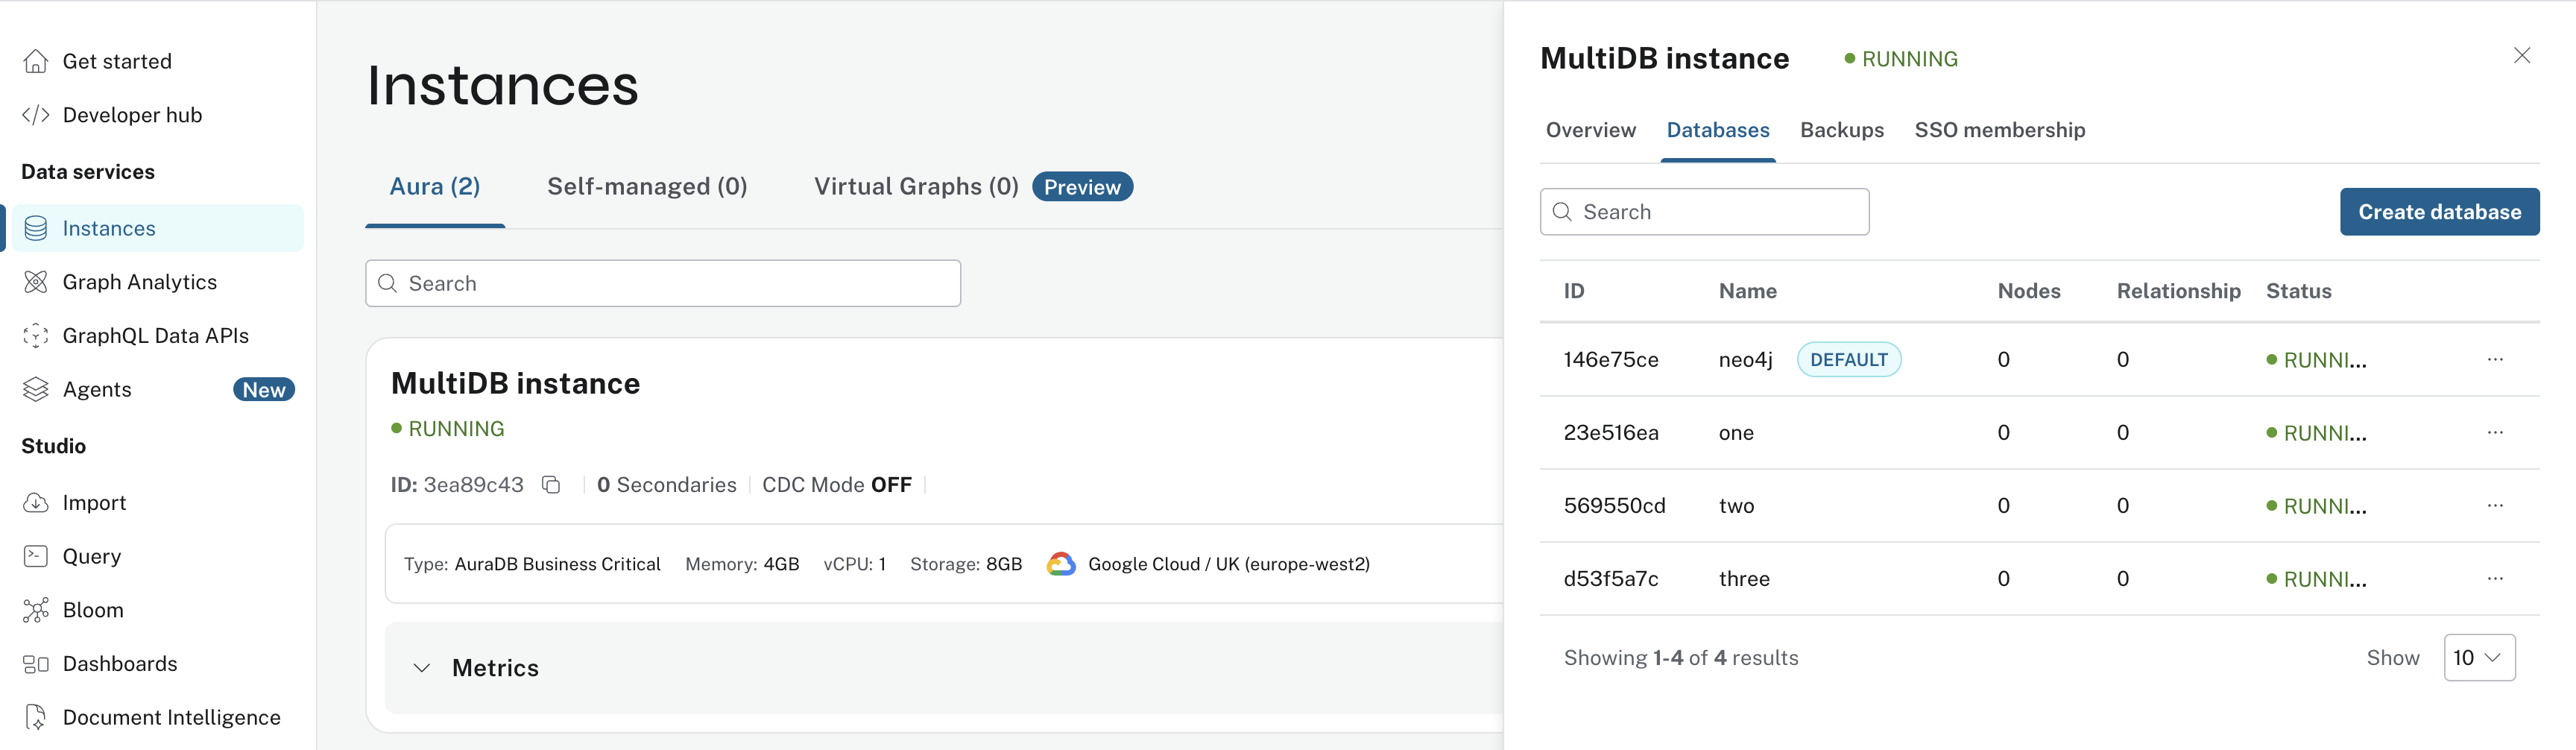Viewport: 2576px width, 750px height.
Task: Click magnifier icon in databases search
Action: coord(1562,212)
